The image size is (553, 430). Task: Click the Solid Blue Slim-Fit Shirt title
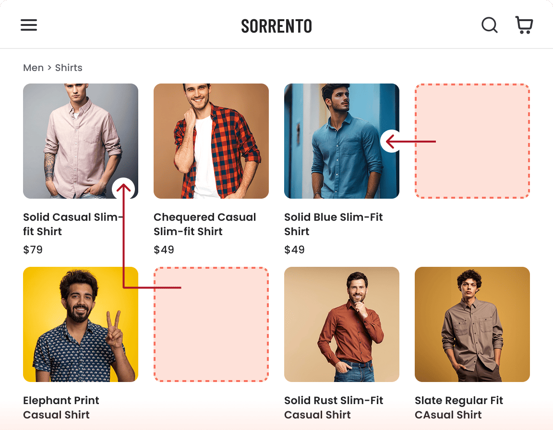(333, 224)
